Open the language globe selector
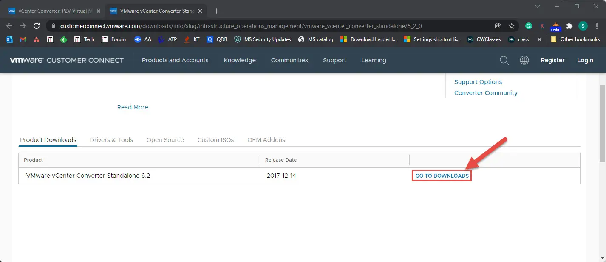This screenshot has width=606, height=262. click(524, 60)
